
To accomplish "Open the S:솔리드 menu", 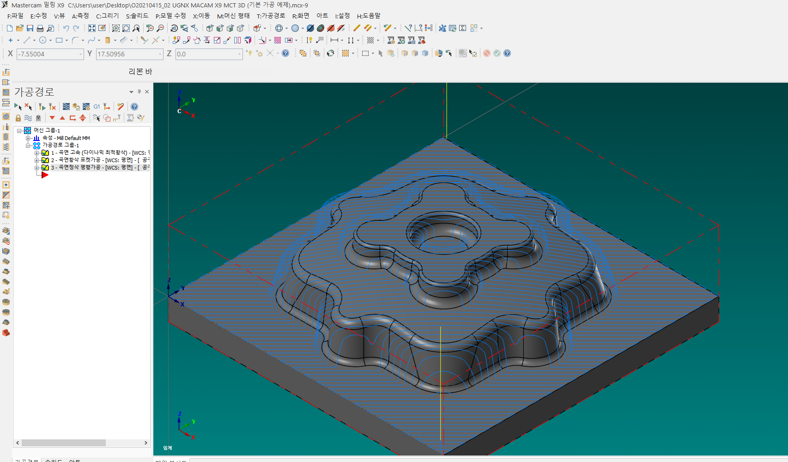I will (x=137, y=16).
